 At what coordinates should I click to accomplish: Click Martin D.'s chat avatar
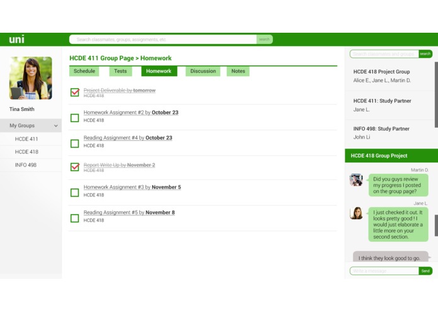356,180
